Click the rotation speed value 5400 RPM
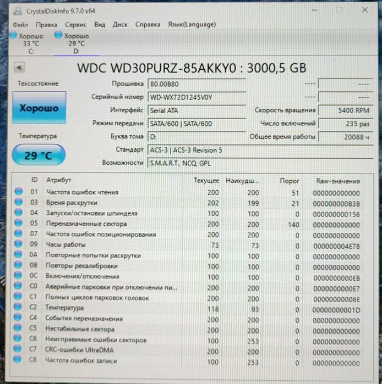Viewport: 382px width, 384px height. pyautogui.click(x=346, y=110)
